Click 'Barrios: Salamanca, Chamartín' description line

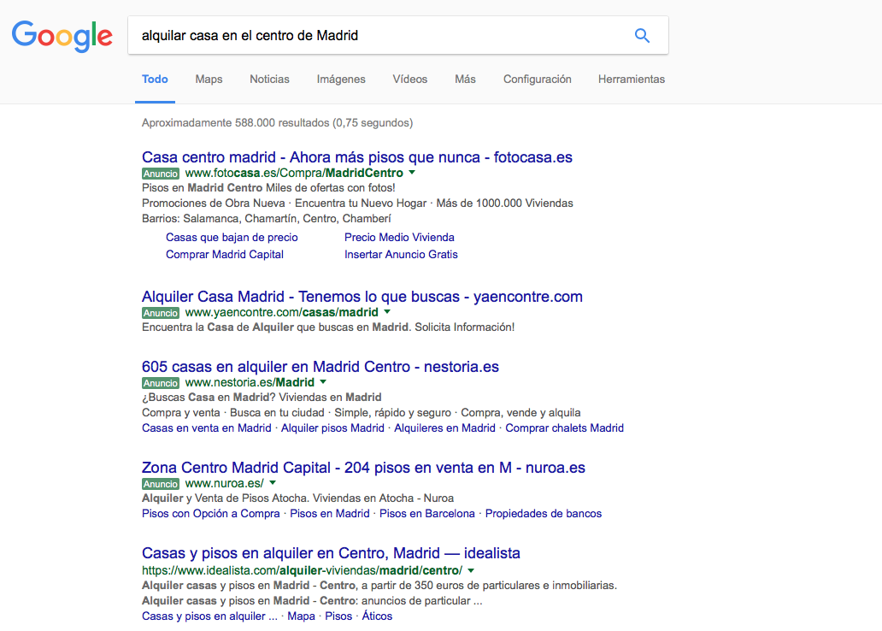tap(266, 218)
